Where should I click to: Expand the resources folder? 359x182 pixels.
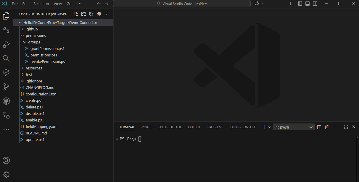click(63, 68)
